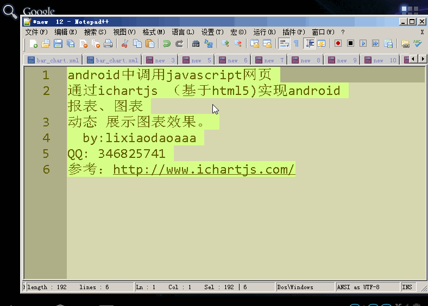The width and height of the screenshot is (428, 306).
Task: Switch to the new 5 tab
Action: (197, 60)
